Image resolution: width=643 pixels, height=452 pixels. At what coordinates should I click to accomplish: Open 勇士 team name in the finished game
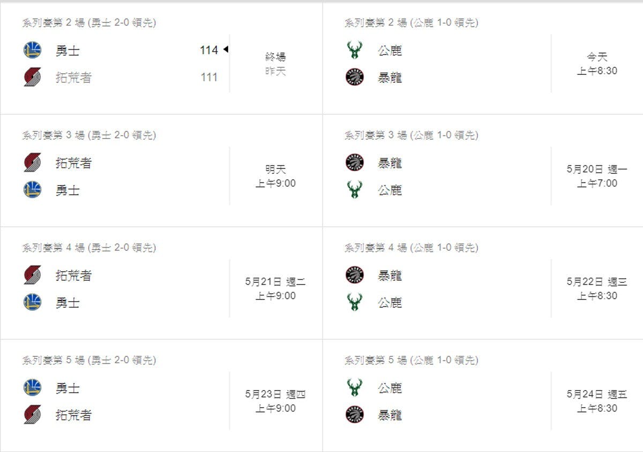point(68,51)
